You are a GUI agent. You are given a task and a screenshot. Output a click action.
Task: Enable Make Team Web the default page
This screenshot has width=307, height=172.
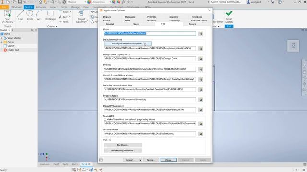coord(105,119)
